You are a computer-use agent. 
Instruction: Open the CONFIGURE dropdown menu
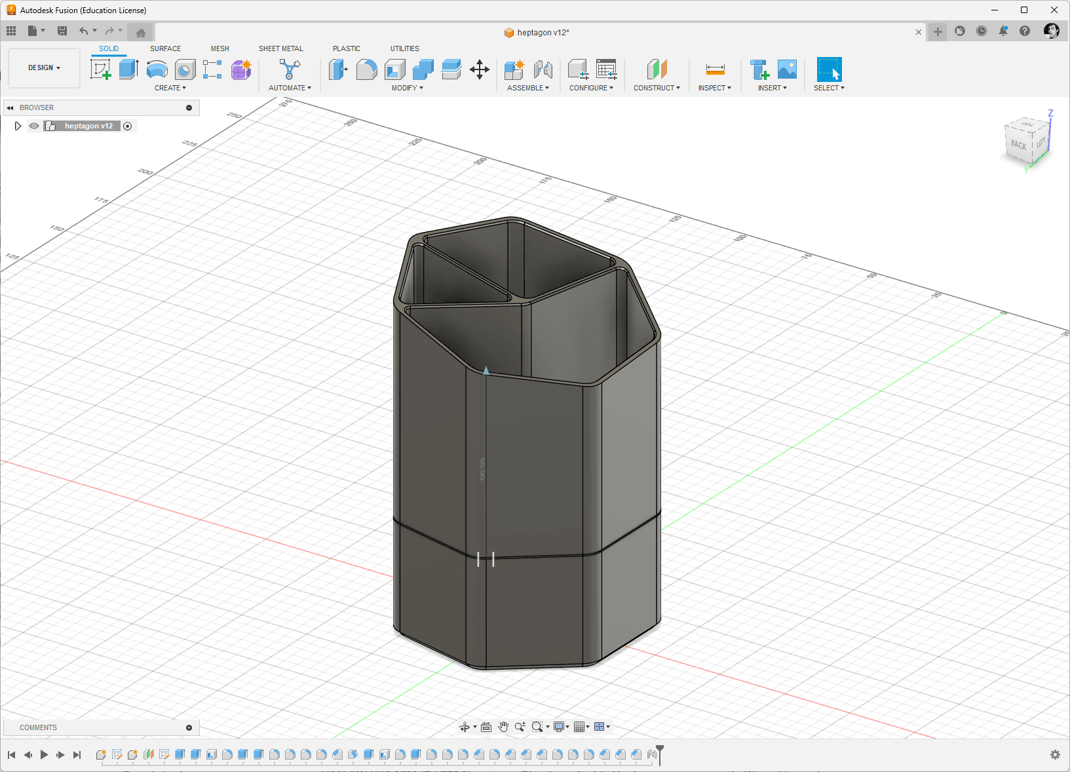pos(592,88)
